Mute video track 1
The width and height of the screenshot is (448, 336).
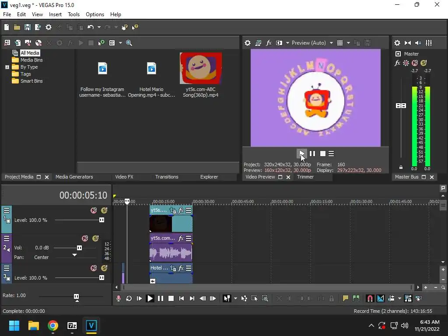(x=94, y=210)
